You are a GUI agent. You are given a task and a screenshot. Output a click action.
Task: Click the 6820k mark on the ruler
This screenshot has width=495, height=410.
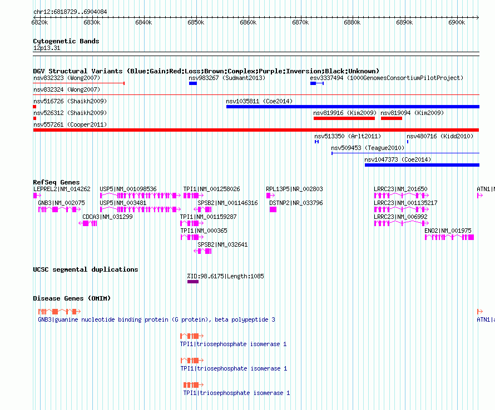click(x=40, y=22)
